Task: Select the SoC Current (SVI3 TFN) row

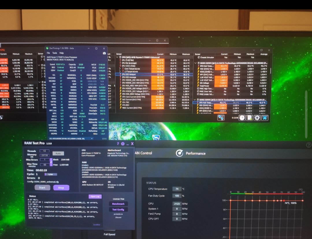Action: click(x=154, y=100)
